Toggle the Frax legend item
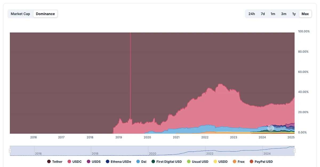The width and height of the screenshot is (320, 167). [x=238, y=162]
